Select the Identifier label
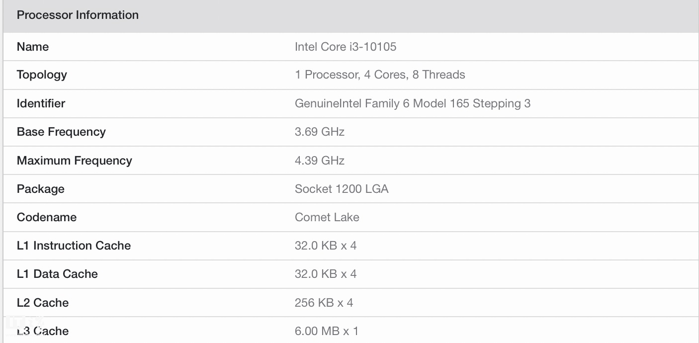 (41, 103)
